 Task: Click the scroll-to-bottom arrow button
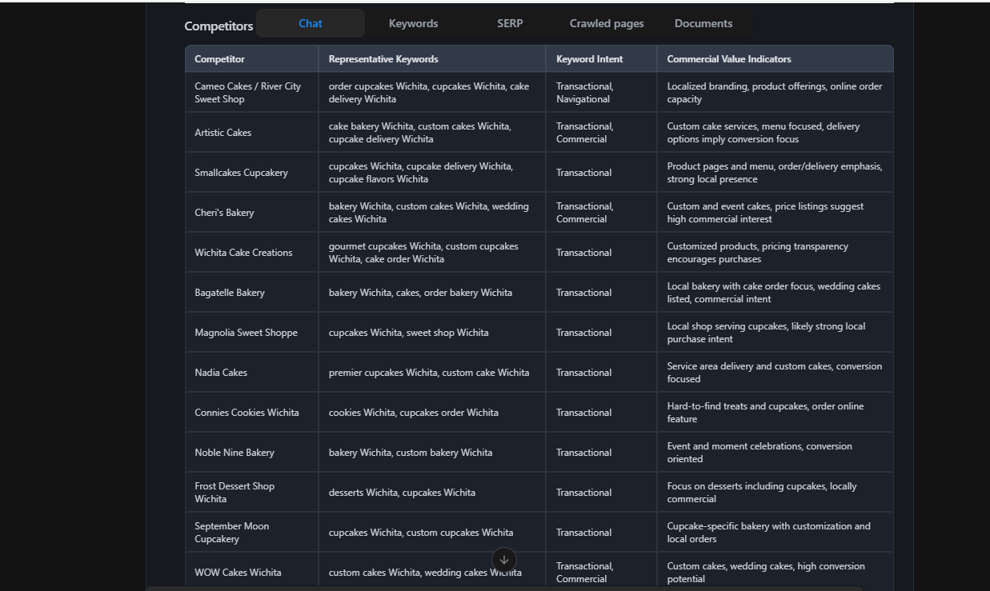[x=504, y=560]
